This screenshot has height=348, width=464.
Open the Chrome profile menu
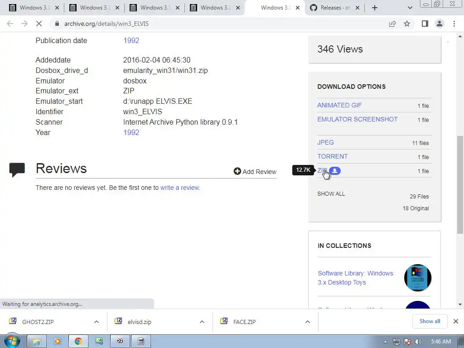(440, 24)
